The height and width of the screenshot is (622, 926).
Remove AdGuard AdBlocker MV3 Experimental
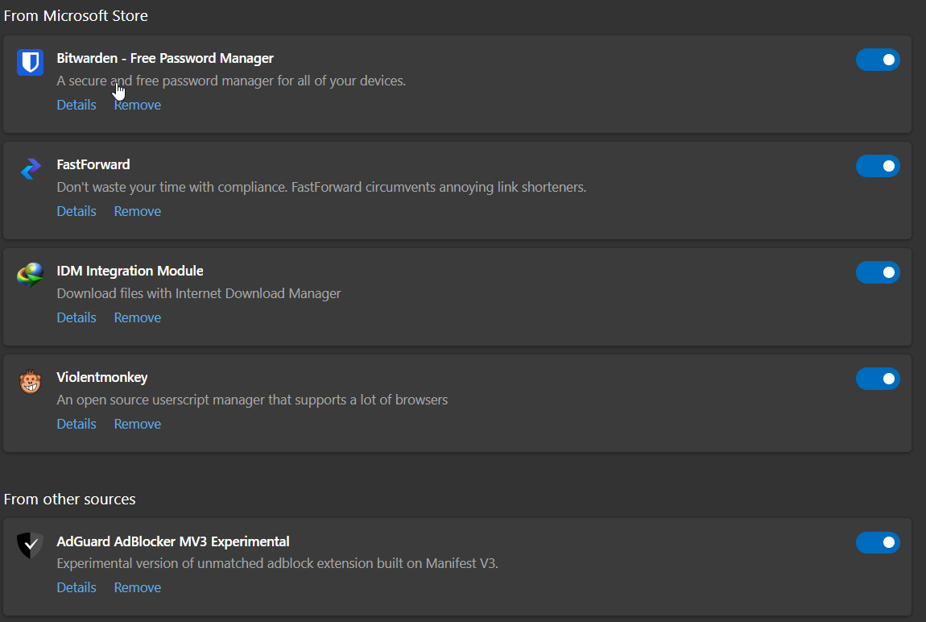pos(138,587)
